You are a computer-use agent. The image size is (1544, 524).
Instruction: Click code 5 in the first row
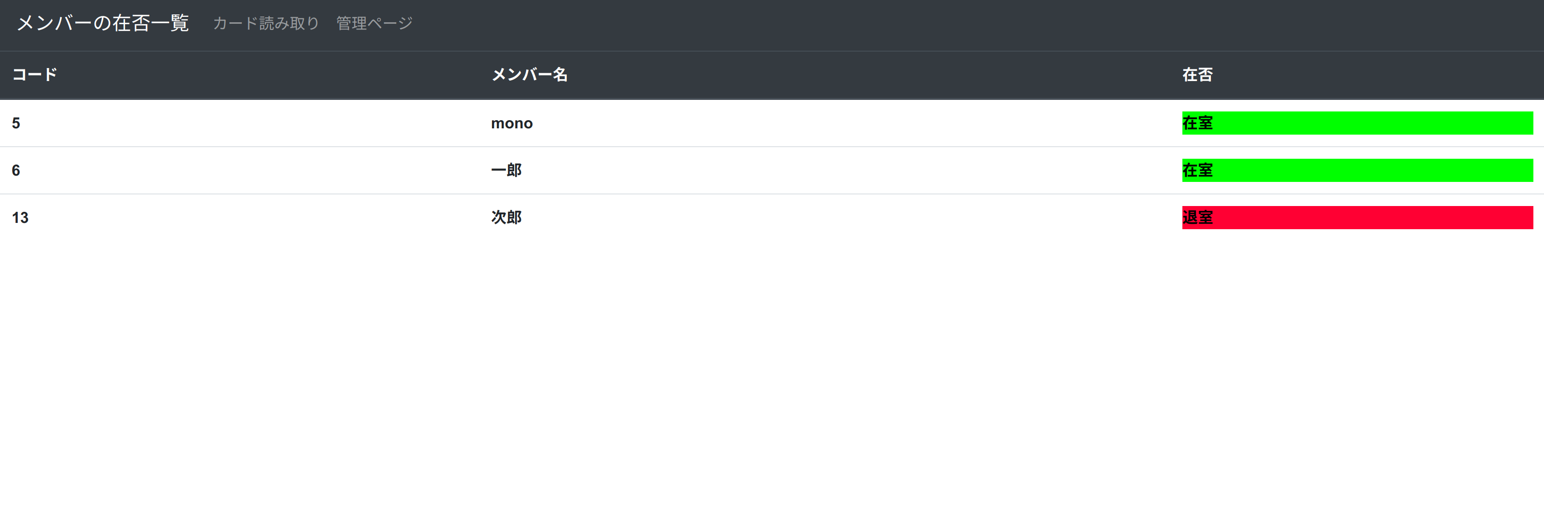(15, 123)
